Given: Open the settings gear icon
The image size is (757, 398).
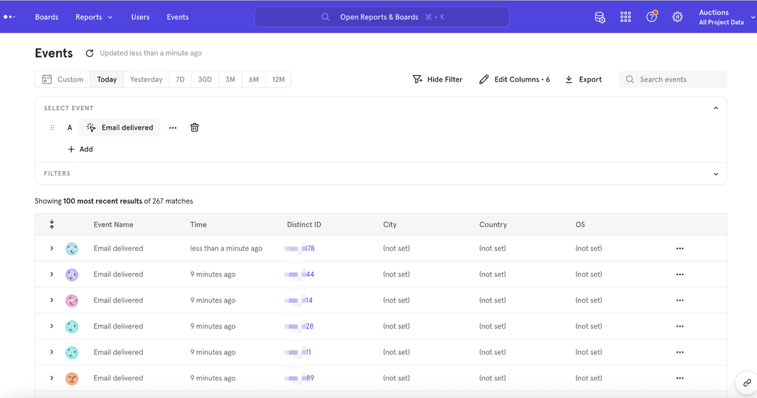Looking at the screenshot, I should 678,17.
